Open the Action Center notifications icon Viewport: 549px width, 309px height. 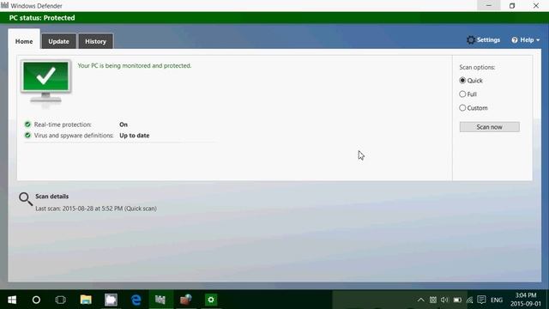481,300
